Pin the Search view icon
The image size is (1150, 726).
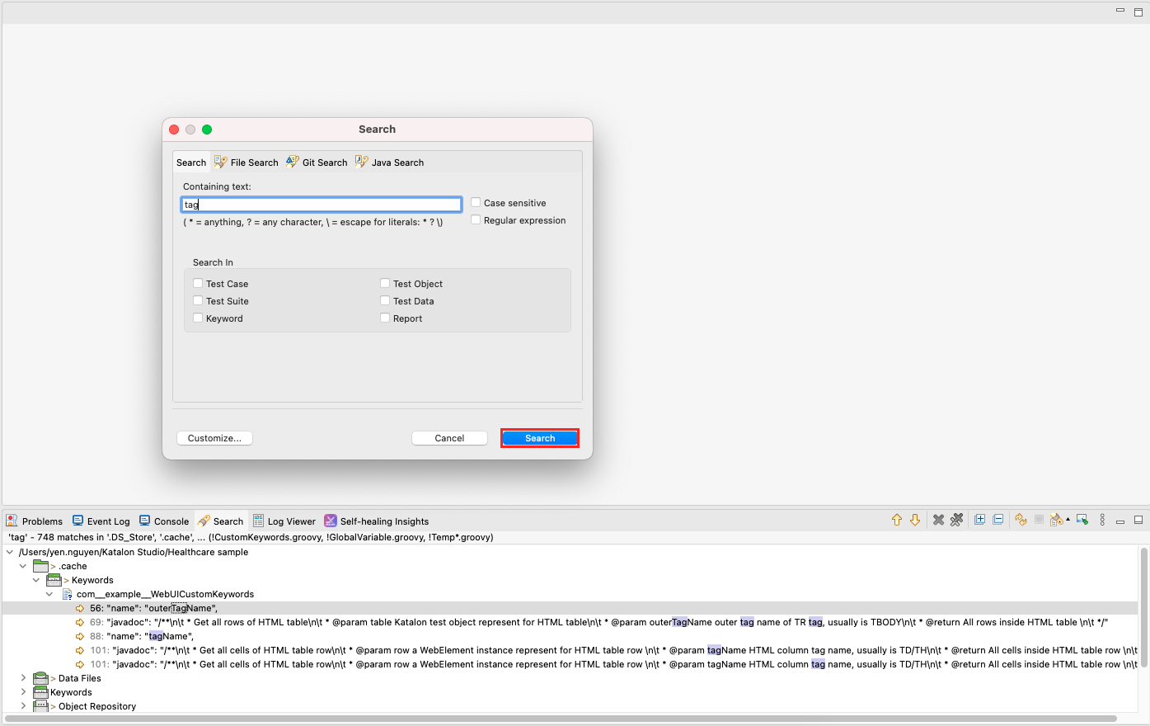[1082, 520]
